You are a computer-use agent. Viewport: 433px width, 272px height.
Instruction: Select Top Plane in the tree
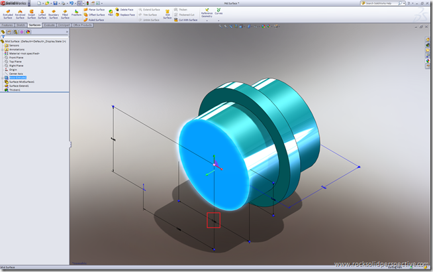tap(13, 62)
